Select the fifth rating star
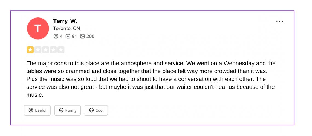Viewport: 312px width, 136px height. [x=61, y=50]
